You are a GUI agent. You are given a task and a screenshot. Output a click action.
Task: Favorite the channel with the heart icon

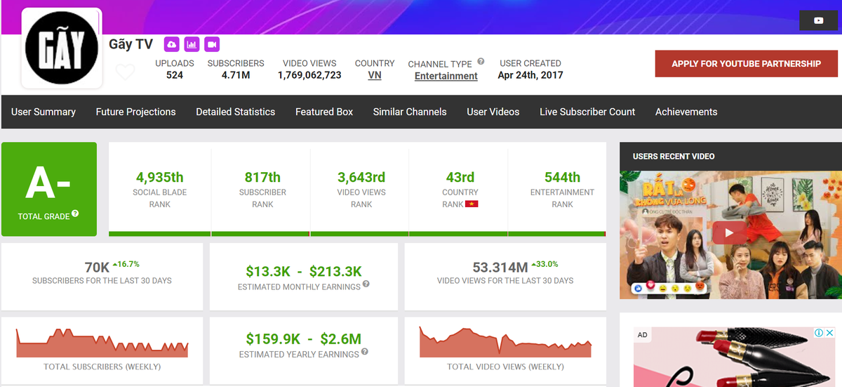coord(125,72)
